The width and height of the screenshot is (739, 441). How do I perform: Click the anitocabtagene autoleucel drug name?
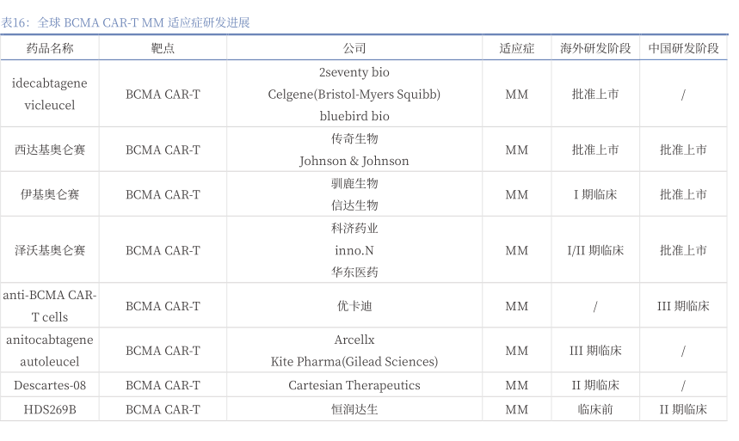coord(50,351)
